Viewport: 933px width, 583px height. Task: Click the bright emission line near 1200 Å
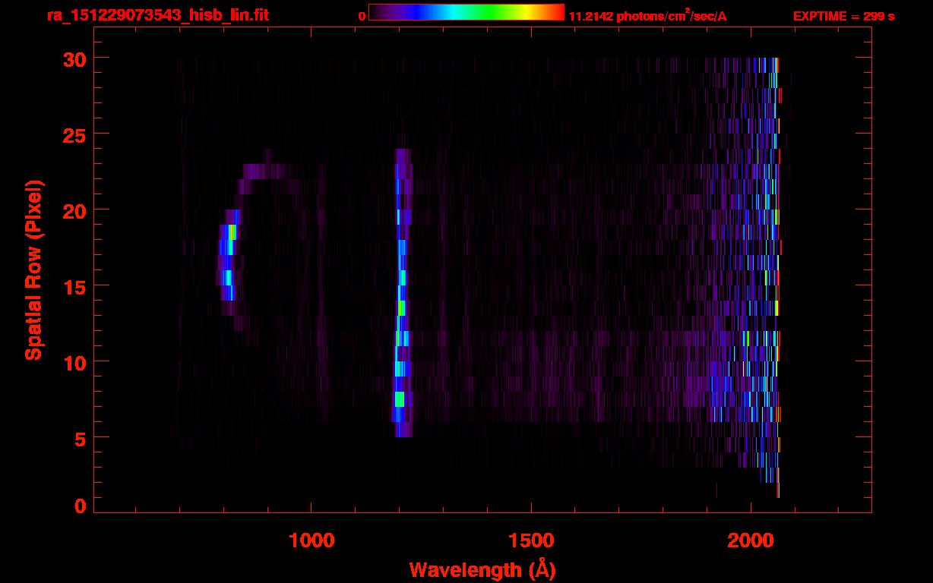(402, 292)
